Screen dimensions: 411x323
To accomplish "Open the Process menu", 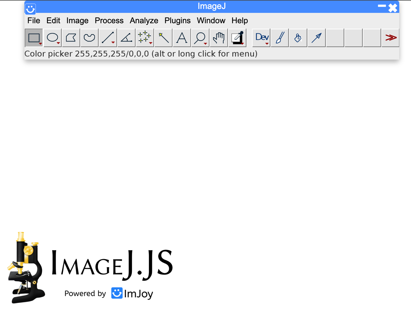I will [109, 21].
